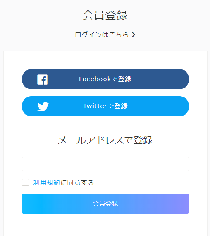Click the empty space between Twitter button and email heading

click(105, 125)
